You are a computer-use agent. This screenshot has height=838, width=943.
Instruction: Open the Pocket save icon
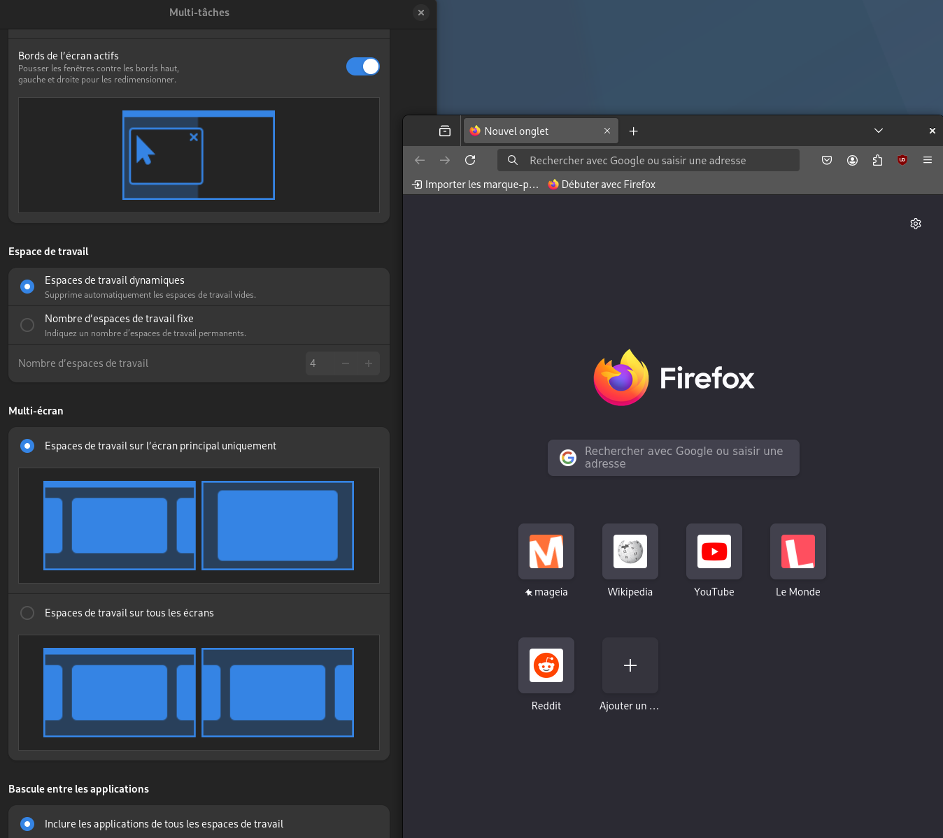[827, 160]
